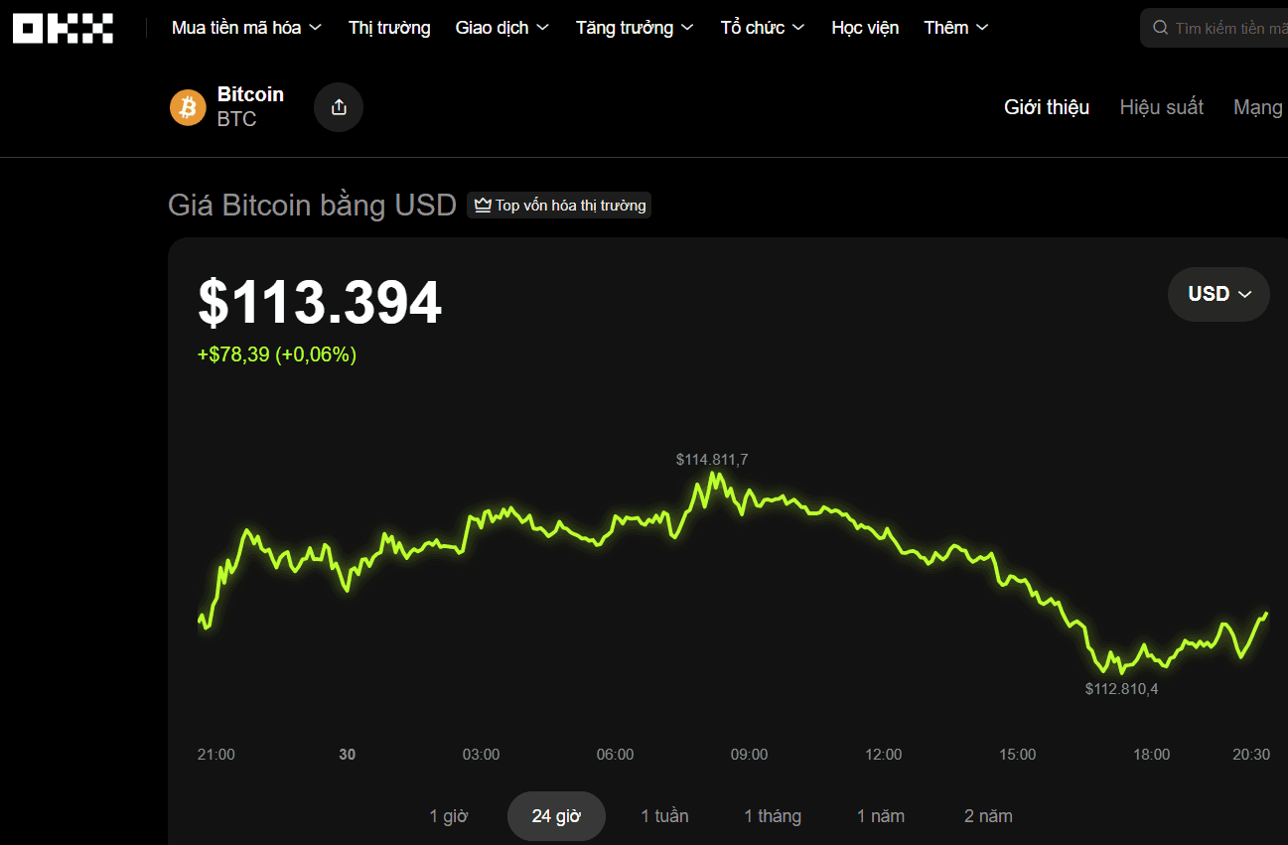
Task: Select the 1 tuần chart range
Action: tap(664, 816)
